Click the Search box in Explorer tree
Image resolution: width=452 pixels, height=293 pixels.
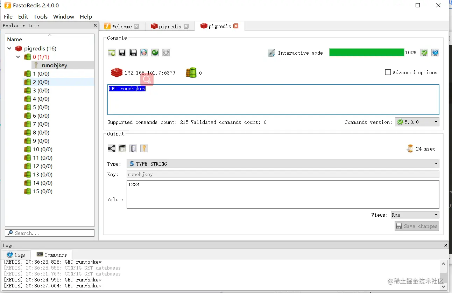pyautogui.click(x=50, y=233)
